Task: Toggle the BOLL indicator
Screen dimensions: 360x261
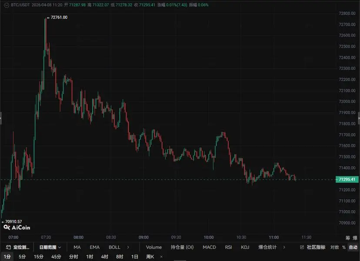Action: tap(114, 247)
